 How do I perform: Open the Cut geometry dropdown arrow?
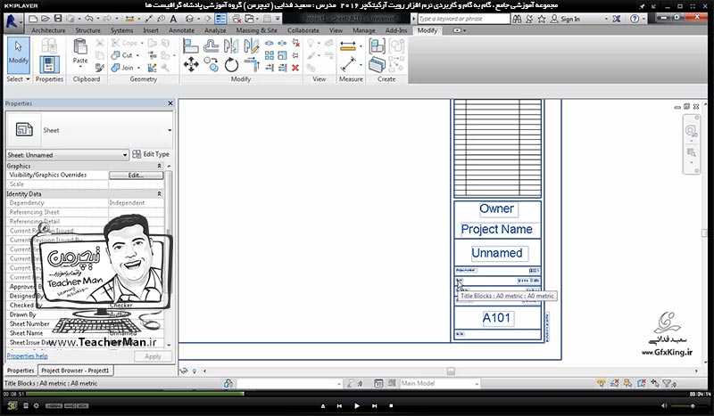pos(137,55)
